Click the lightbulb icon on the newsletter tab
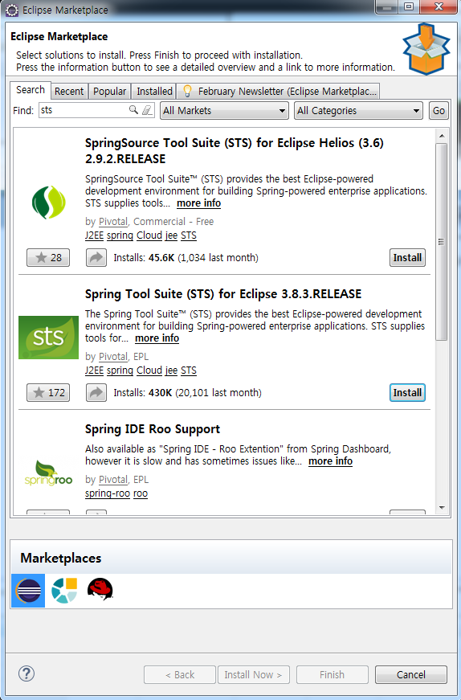Screen dimensions: 461x700 (187, 91)
